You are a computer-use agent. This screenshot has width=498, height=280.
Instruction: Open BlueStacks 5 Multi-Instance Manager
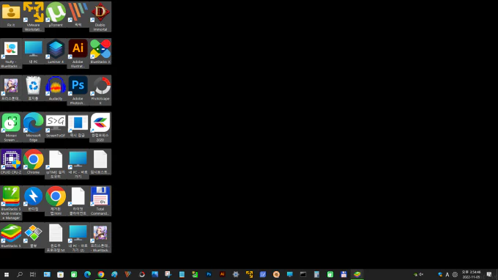(11, 203)
